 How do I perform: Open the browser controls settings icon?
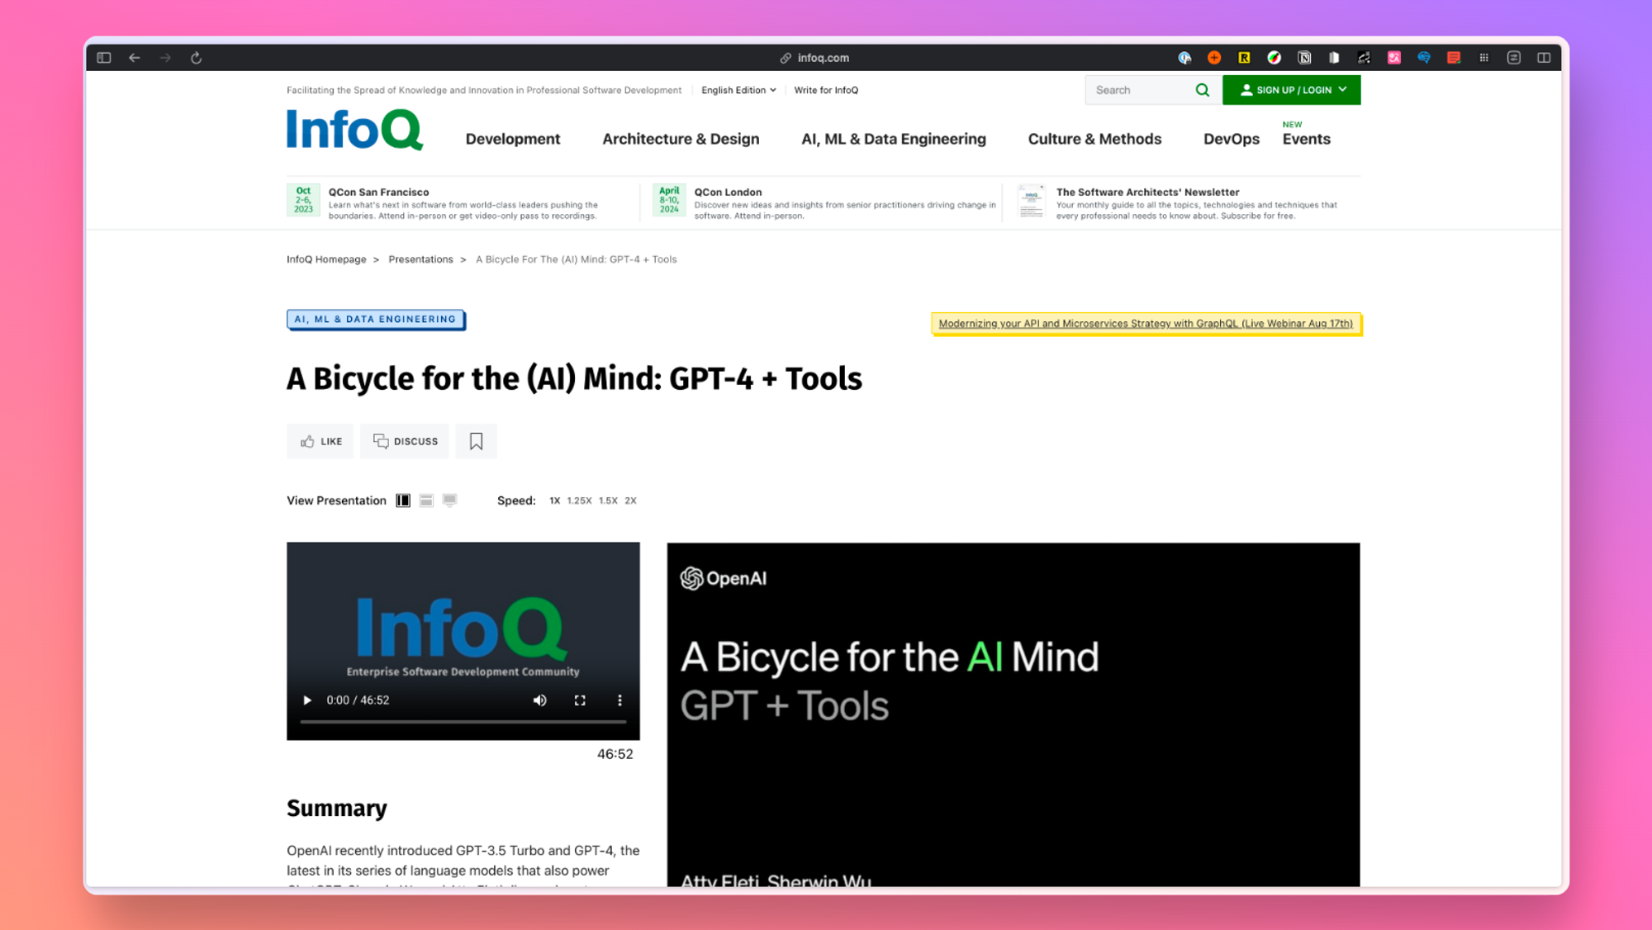[1514, 58]
